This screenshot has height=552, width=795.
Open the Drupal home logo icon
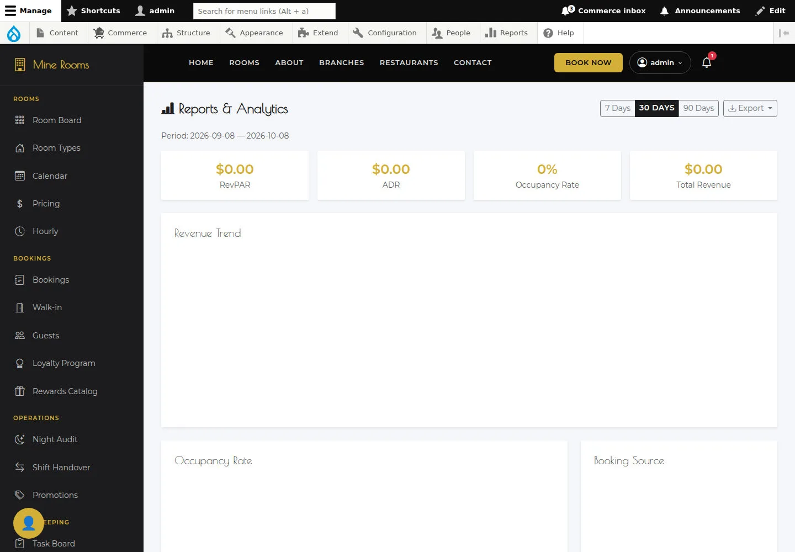click(14, 33)
